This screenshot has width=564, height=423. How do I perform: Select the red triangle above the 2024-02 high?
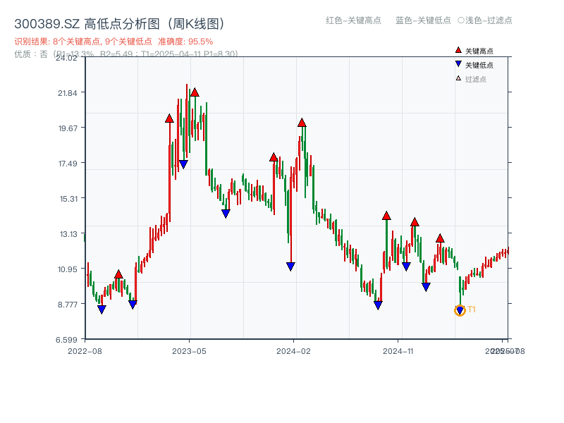(x=302, y=121)
